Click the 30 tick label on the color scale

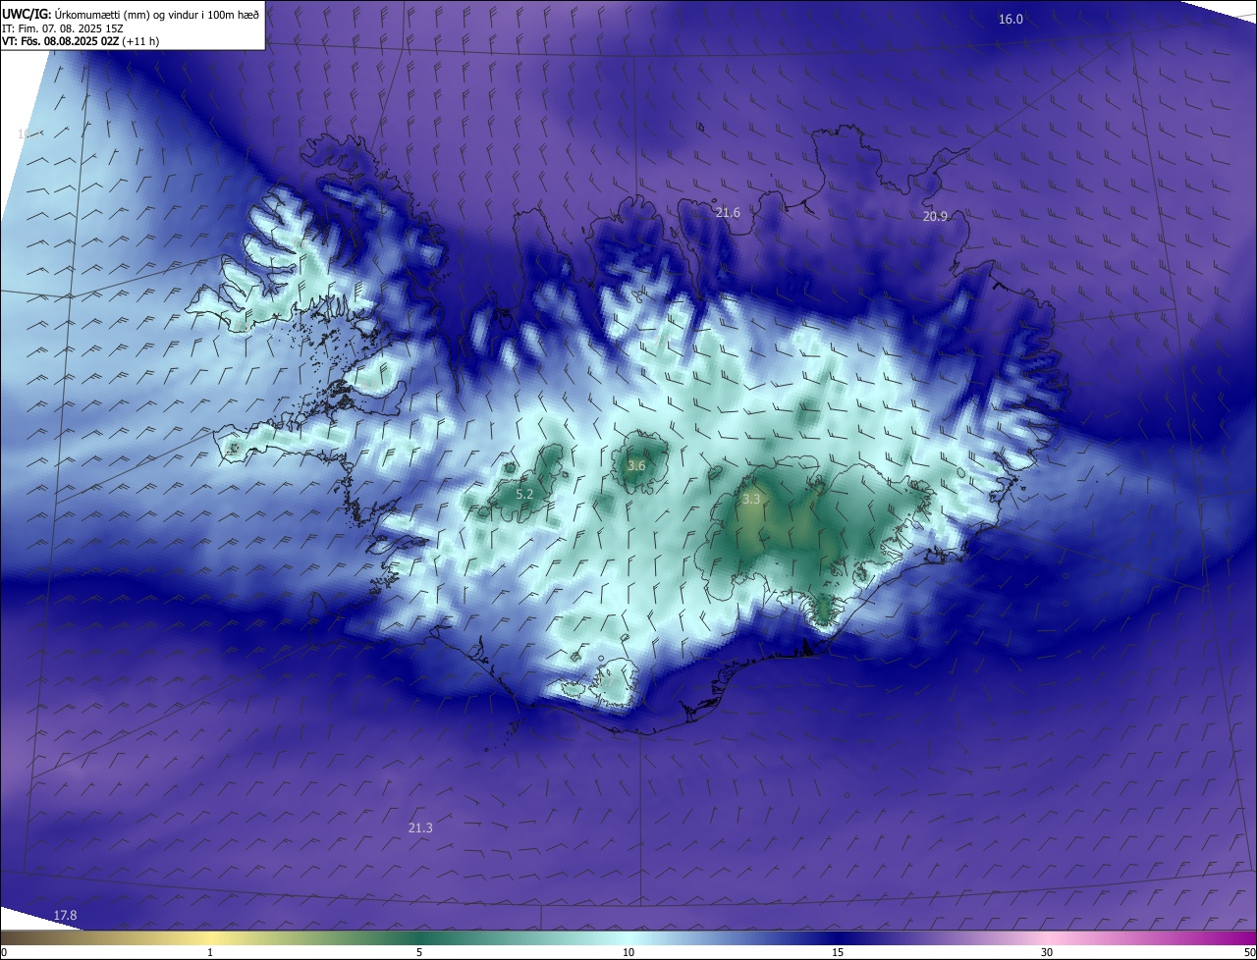pyautogui.click(x=1047, y=952)
